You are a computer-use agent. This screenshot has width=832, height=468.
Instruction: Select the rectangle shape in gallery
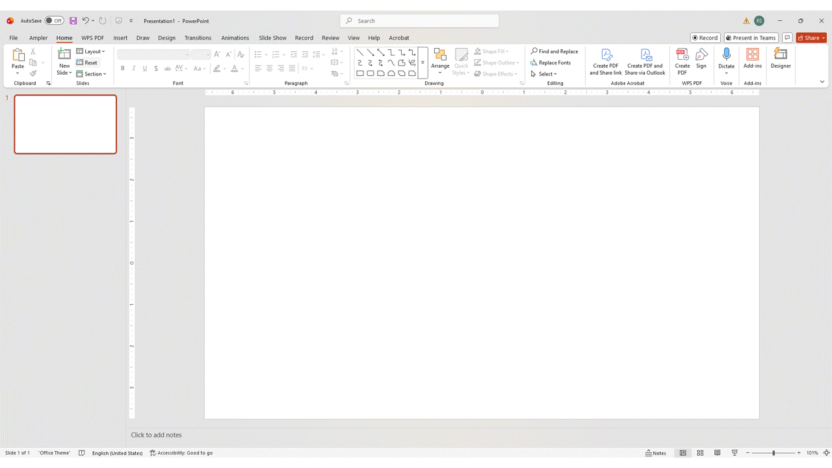click(x=360, y=73)
